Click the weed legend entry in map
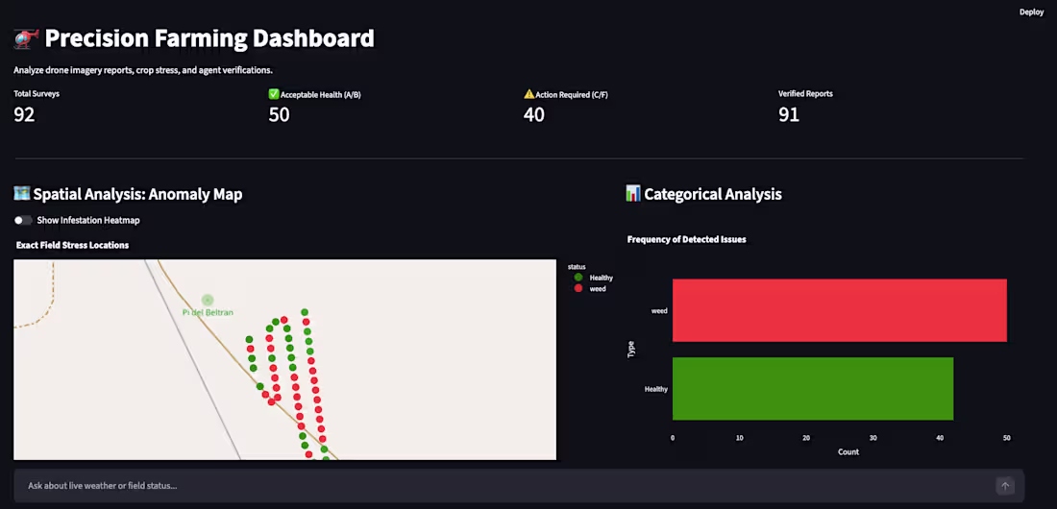The width and height of the screenshot is (1057, 509). 590,288
